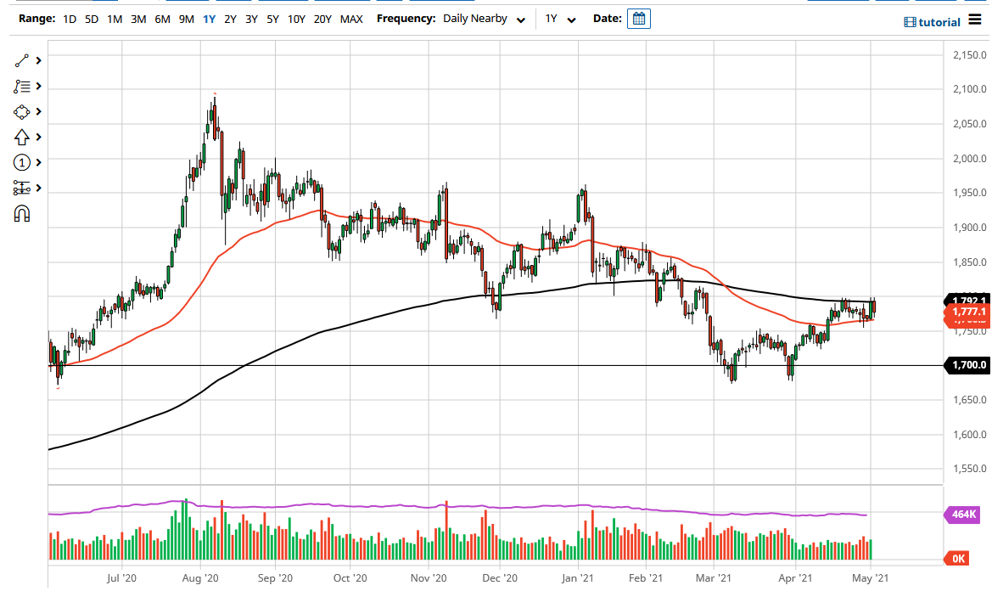This screenshot has width=992, height=591.
Task: Select the numbered label annotation tool
Action: 21,163
